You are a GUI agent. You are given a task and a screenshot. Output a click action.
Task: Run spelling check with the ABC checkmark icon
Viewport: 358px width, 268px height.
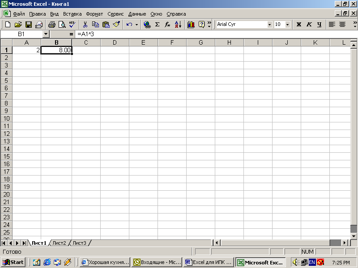pyautogui.click(x=72, y=25)
